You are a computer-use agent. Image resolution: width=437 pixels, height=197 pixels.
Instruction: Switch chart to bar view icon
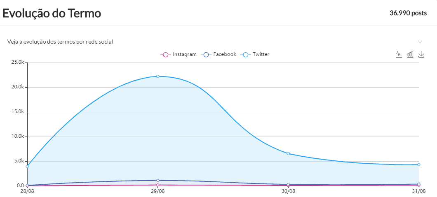coord(410,54)
